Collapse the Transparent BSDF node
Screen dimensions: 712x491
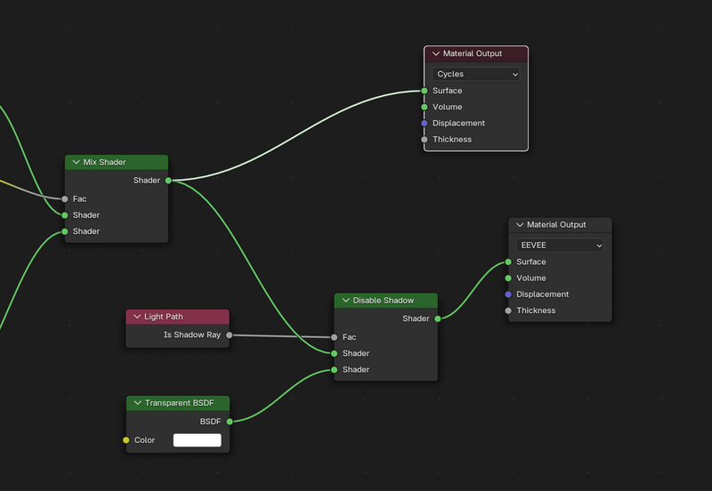(138, 403)
